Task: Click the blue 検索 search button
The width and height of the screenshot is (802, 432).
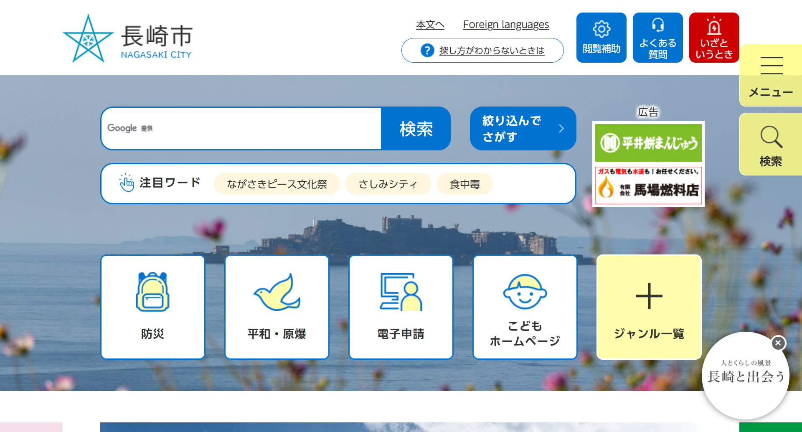Action: (416, 129)
